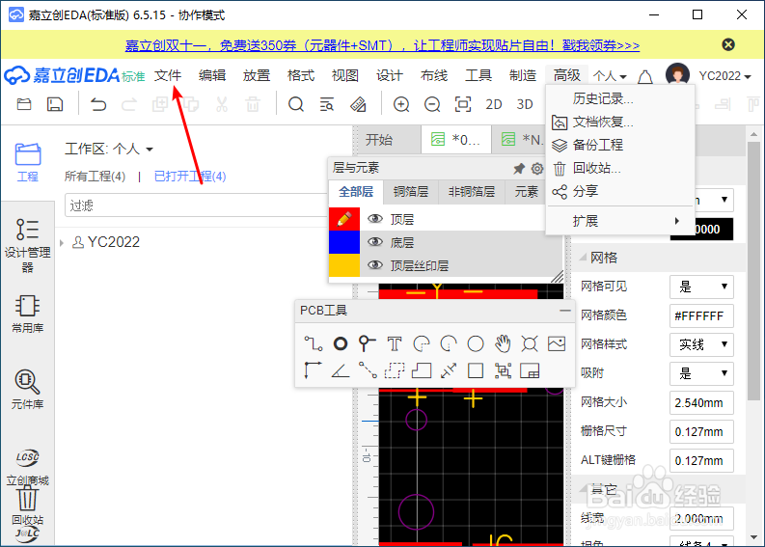Open the YC2022 account dropdown
The width and height of the screenshot is (765, 547).
724,76
